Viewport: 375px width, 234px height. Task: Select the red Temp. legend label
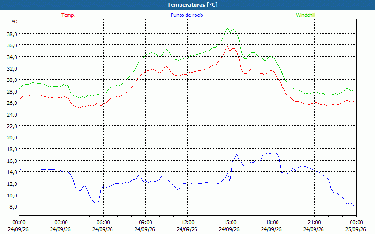[x=68, y=15]
